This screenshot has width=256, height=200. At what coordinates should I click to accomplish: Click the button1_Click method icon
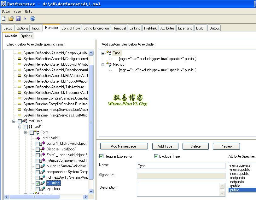43,143
